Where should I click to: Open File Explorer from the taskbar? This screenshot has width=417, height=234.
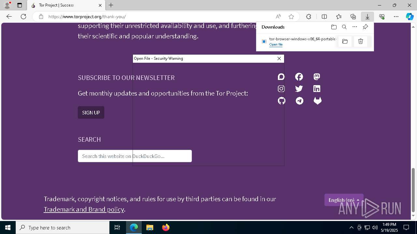[x=150, y=227]
